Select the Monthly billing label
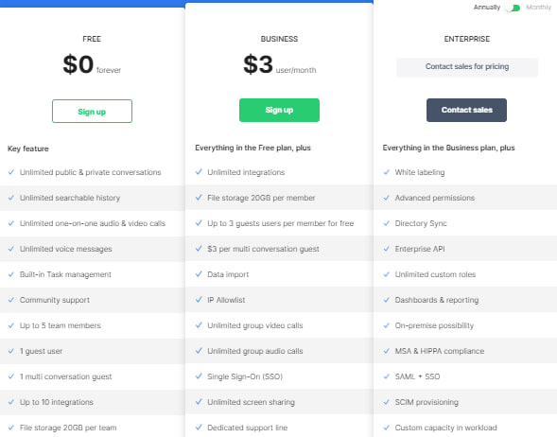The image size is (557, 437). coord(538,8)
